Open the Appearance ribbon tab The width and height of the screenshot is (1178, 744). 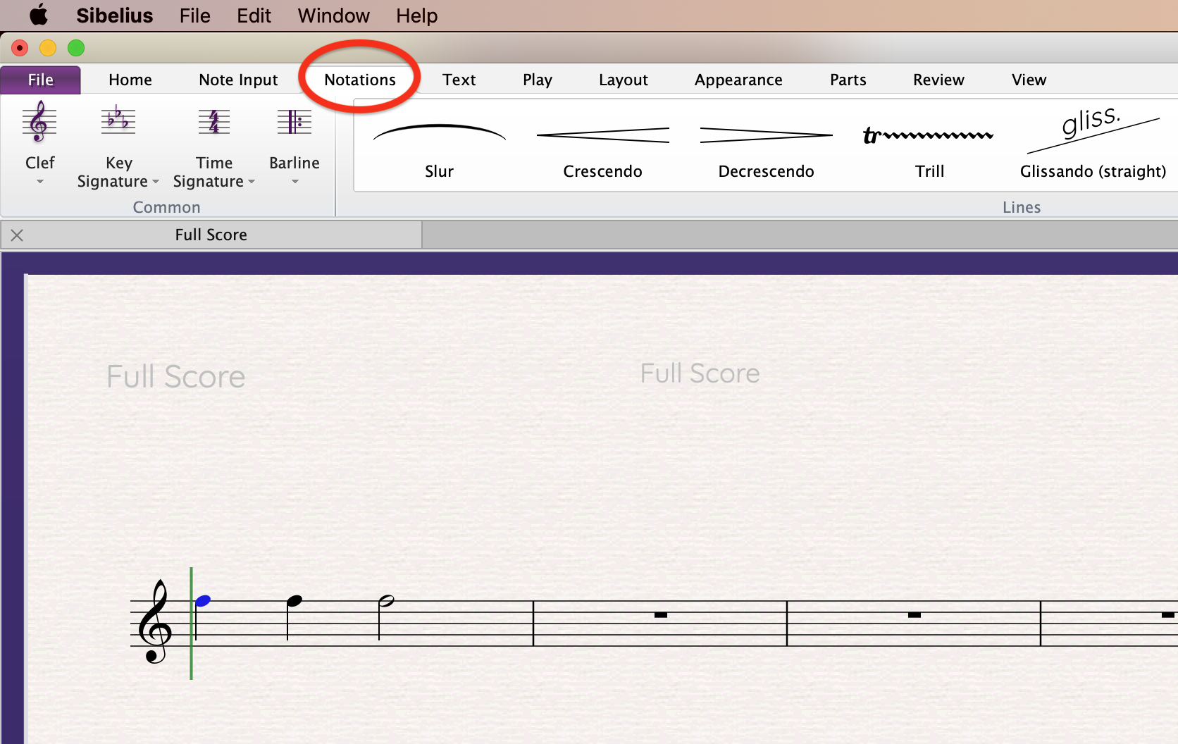(x=738, y=80)
